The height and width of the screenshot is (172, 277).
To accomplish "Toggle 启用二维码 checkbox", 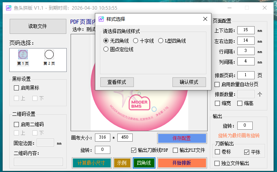I will coord(16,124).
